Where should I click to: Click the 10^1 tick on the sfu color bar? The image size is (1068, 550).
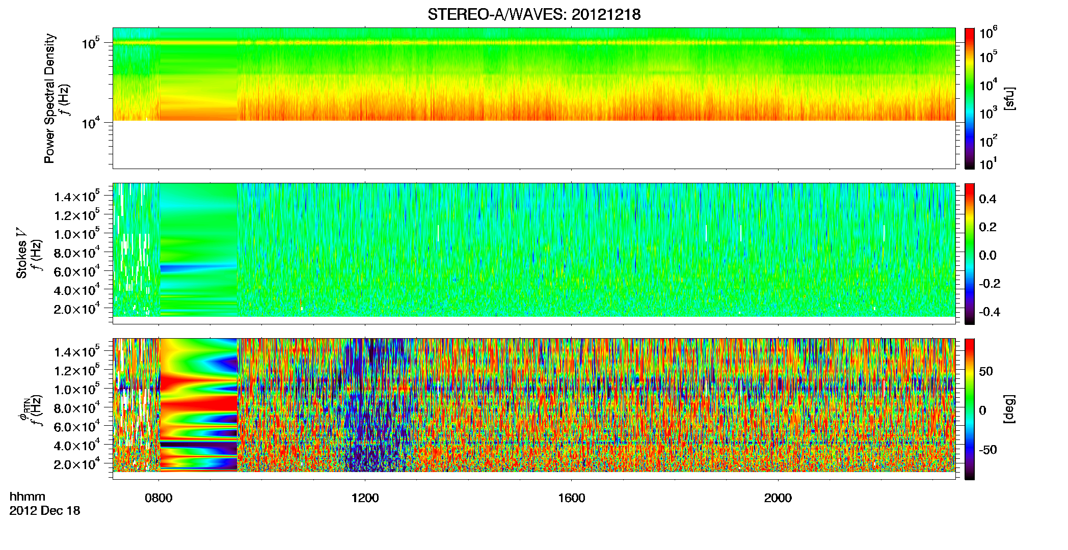coord(989,163)
